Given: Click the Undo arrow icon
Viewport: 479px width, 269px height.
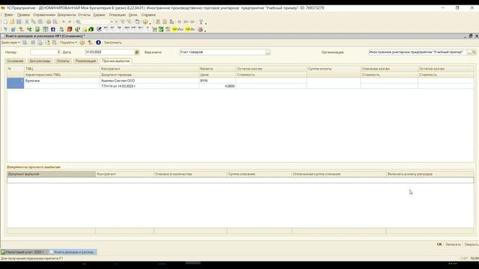Looking at the screenshot, I should 63,22.
